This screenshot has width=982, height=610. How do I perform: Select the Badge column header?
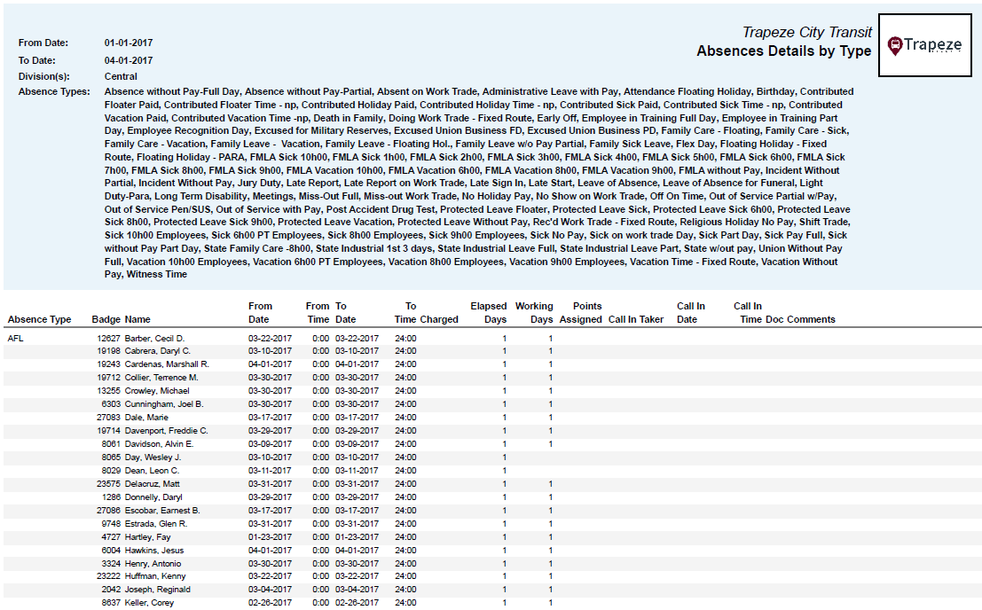(x=106, y=319)
